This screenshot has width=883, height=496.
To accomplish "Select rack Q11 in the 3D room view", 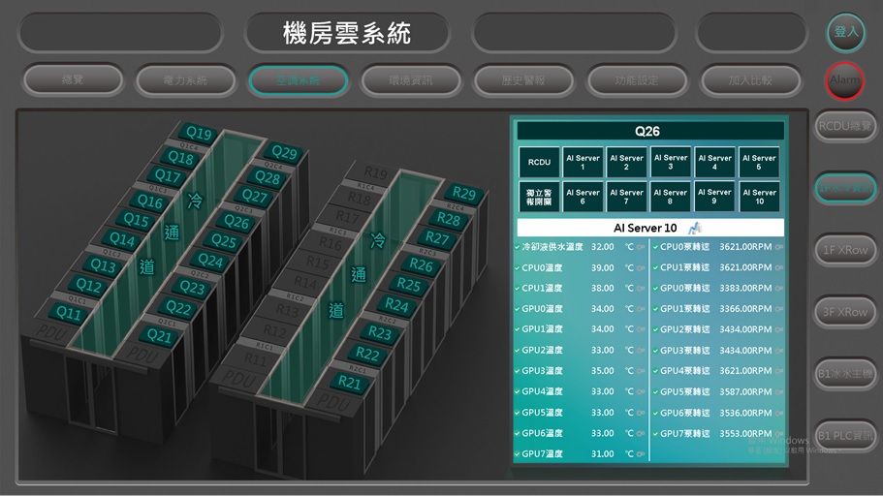I will (69, 313).
